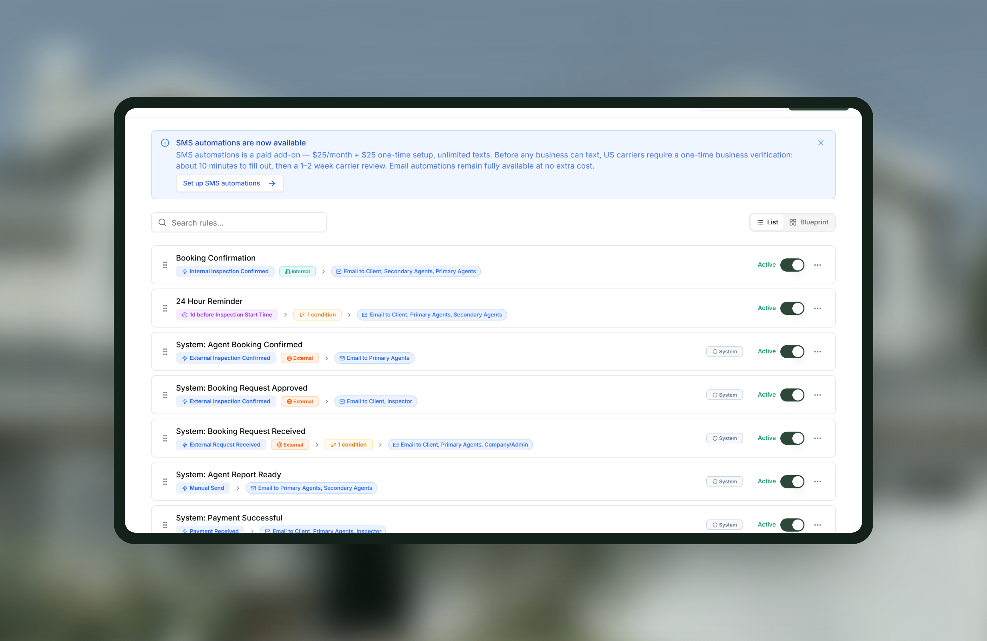Open more options for Booking Request Received
This screenshot has width=987, height=641.
(817, 438)
